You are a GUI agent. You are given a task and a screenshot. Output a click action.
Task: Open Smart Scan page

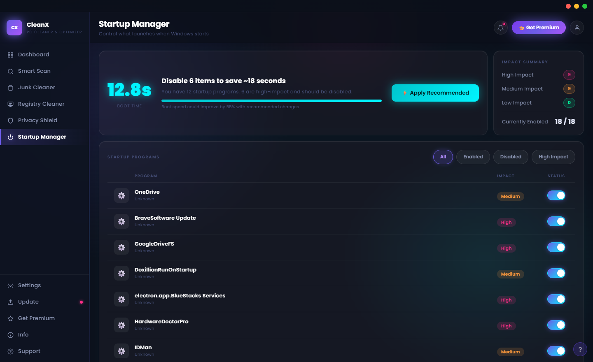[x=44, y=71]
